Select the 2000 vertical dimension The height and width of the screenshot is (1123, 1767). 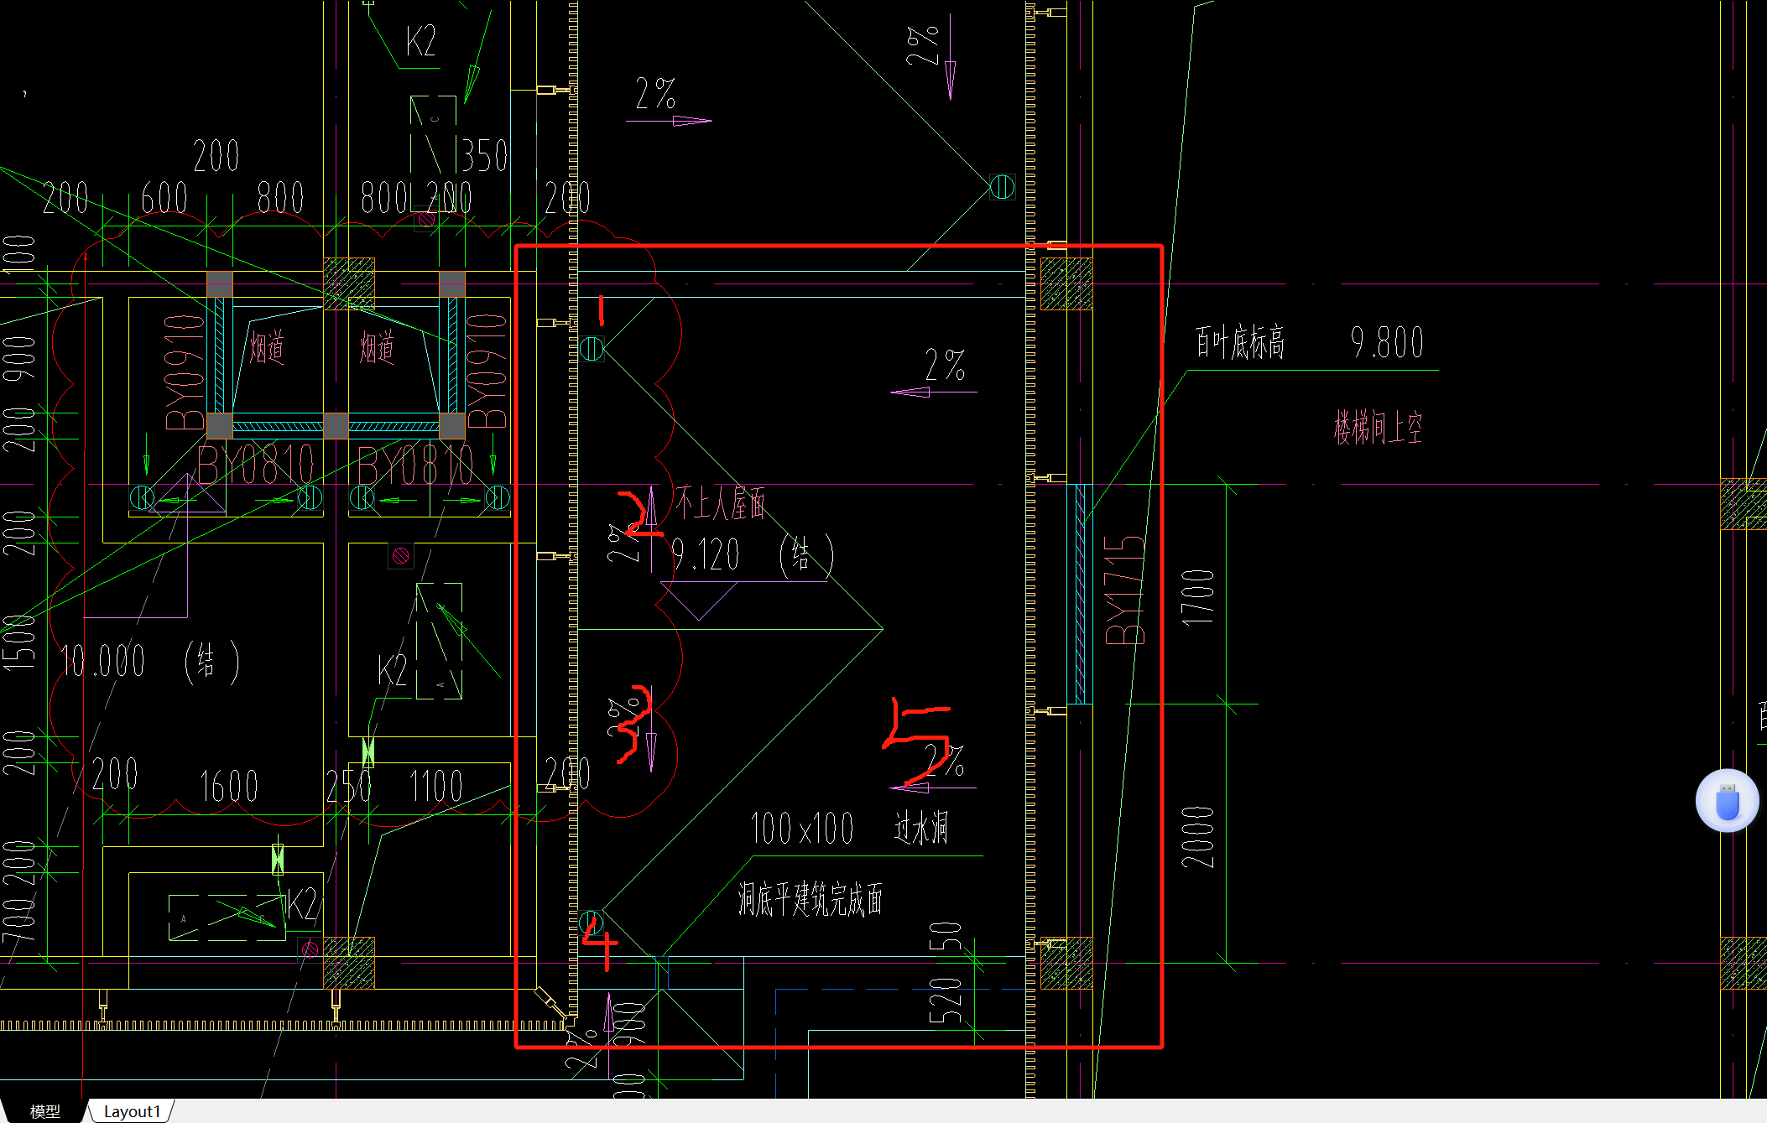[1197, 837]
